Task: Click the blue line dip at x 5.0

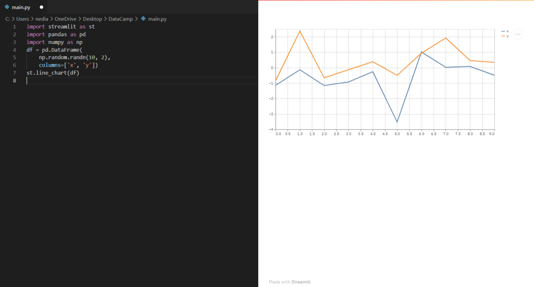Action: [x=397, y=122]
